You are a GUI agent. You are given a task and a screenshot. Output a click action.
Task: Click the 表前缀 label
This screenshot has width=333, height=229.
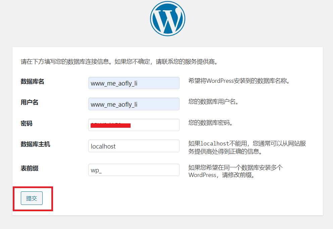29,168
